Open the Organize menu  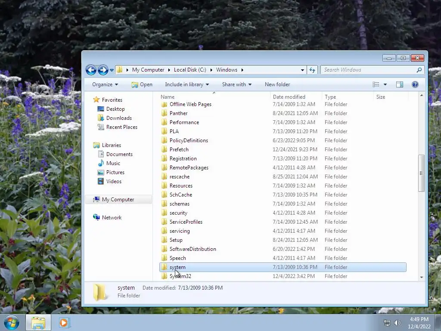105,84
